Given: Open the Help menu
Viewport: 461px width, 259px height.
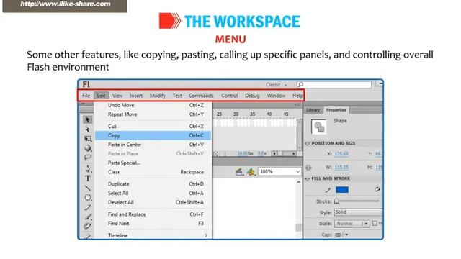Looking at the screenshot, I should [297, 96].
